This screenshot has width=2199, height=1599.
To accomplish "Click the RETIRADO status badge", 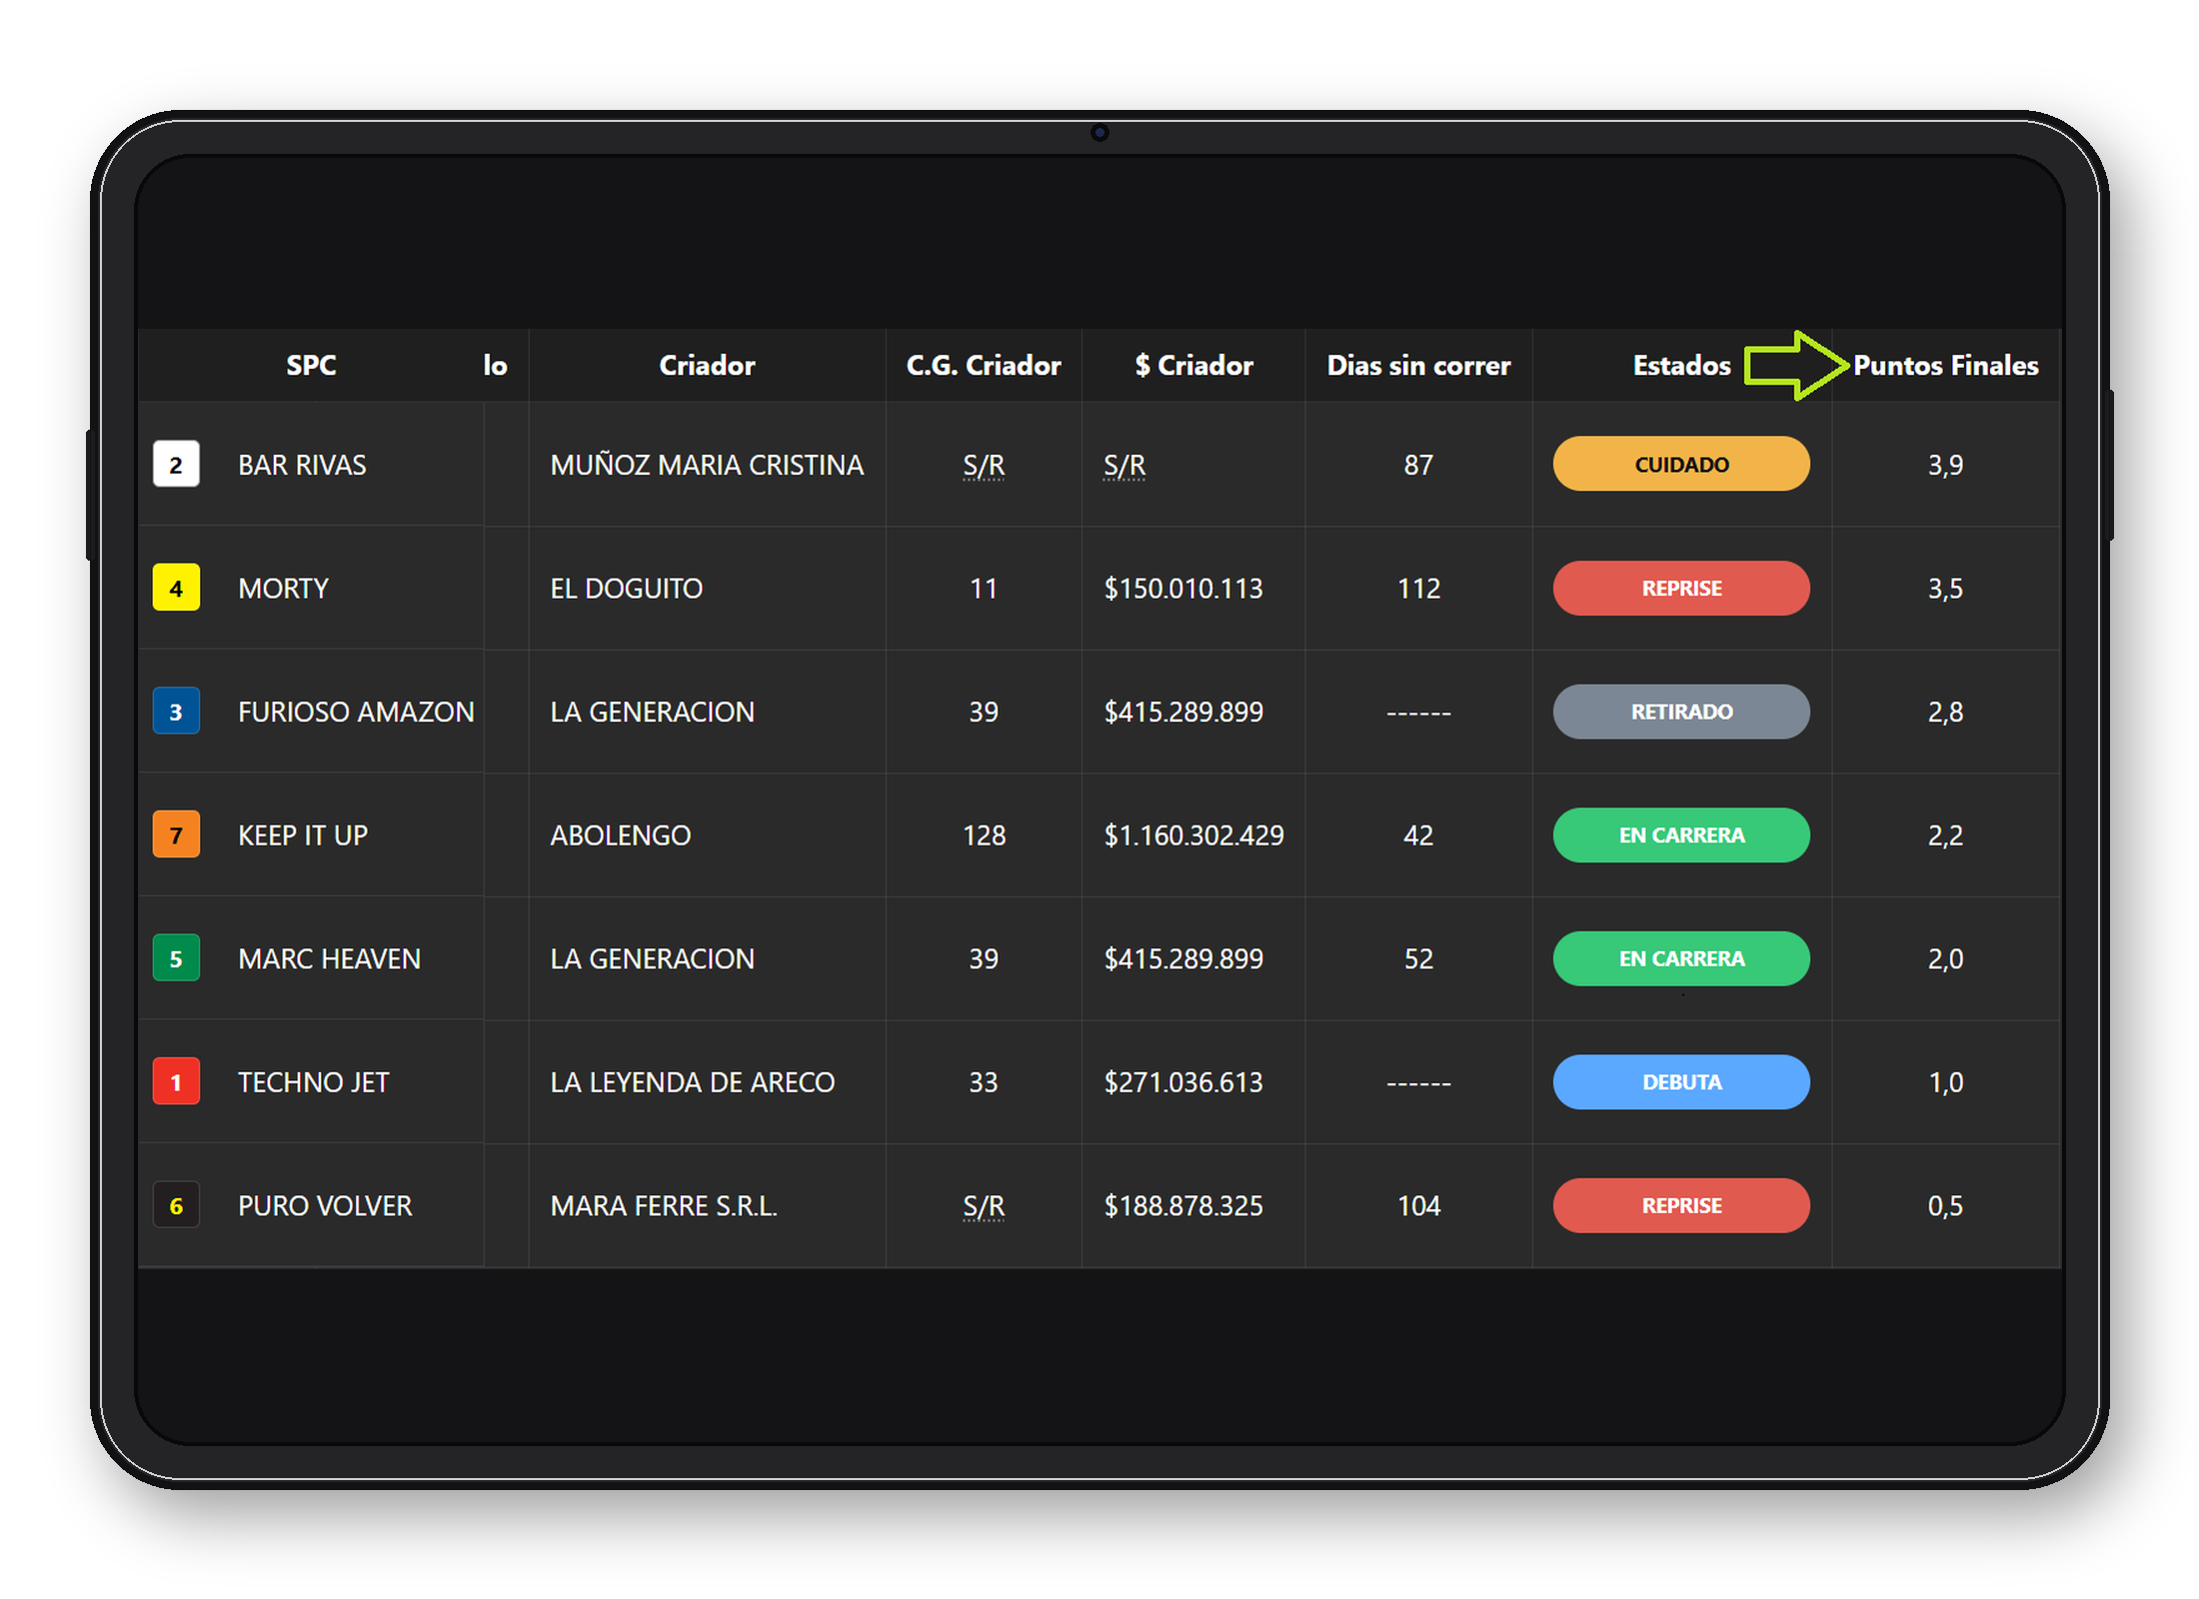I will (x=1680, y=712).
